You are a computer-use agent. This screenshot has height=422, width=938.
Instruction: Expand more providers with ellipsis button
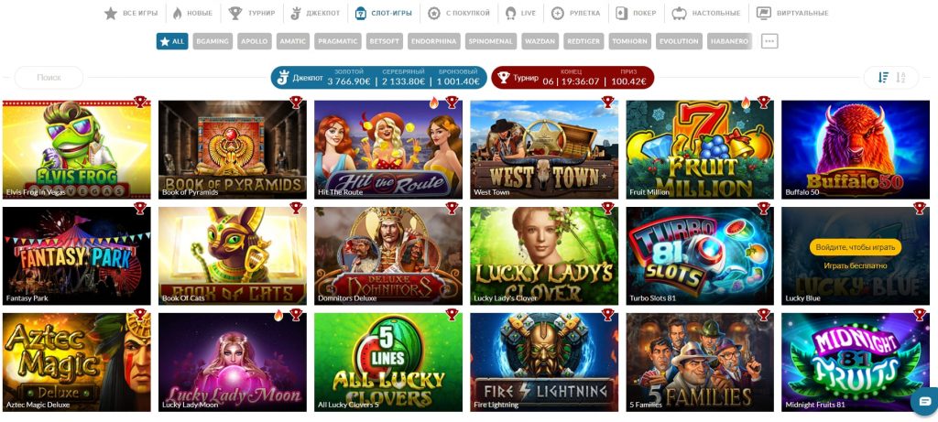click(x=769, y=41)
